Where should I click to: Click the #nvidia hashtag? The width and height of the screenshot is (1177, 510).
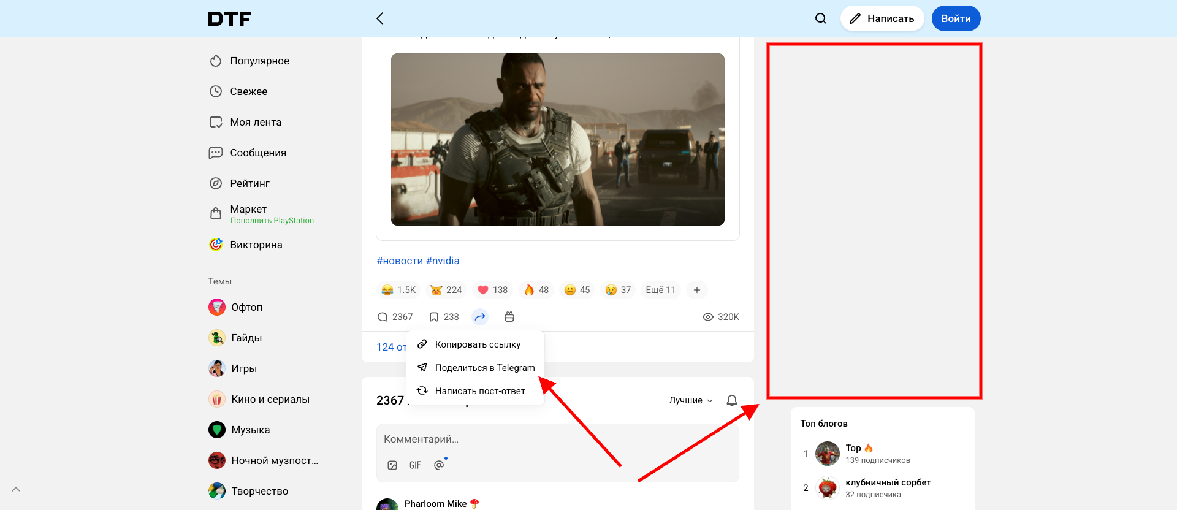443,261
